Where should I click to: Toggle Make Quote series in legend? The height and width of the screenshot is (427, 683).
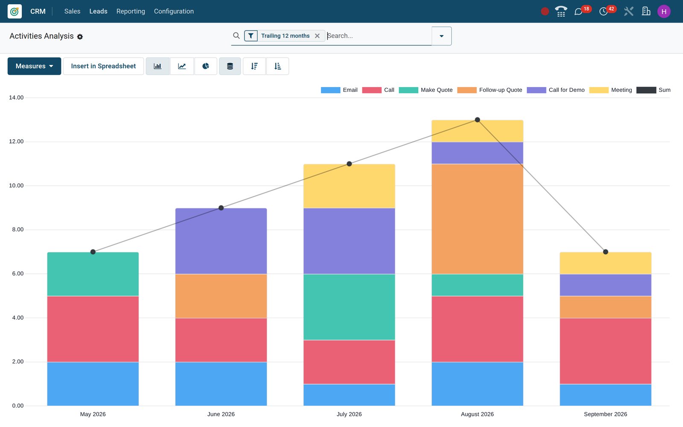426,90
